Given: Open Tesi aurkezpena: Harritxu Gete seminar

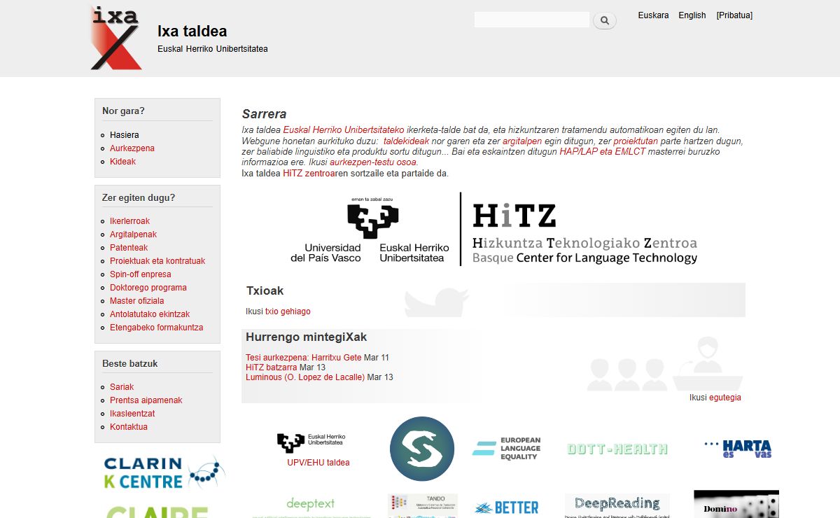Looking at the screenshot, I should [x=304, y=358].
